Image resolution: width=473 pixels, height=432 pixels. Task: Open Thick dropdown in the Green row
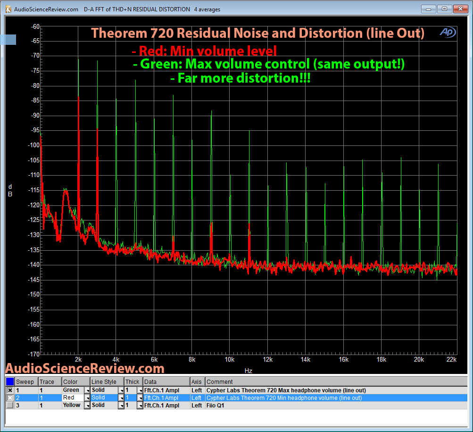pos(140,390)
